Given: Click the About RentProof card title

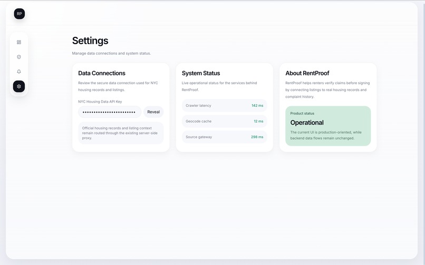Looking at the screenshot, I should [x=307, y=73].
